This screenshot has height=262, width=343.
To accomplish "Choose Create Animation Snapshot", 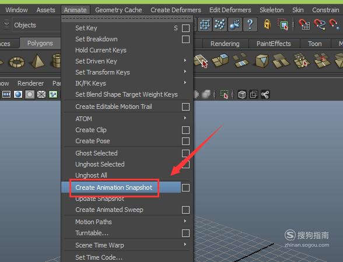I will pos(114,187).
